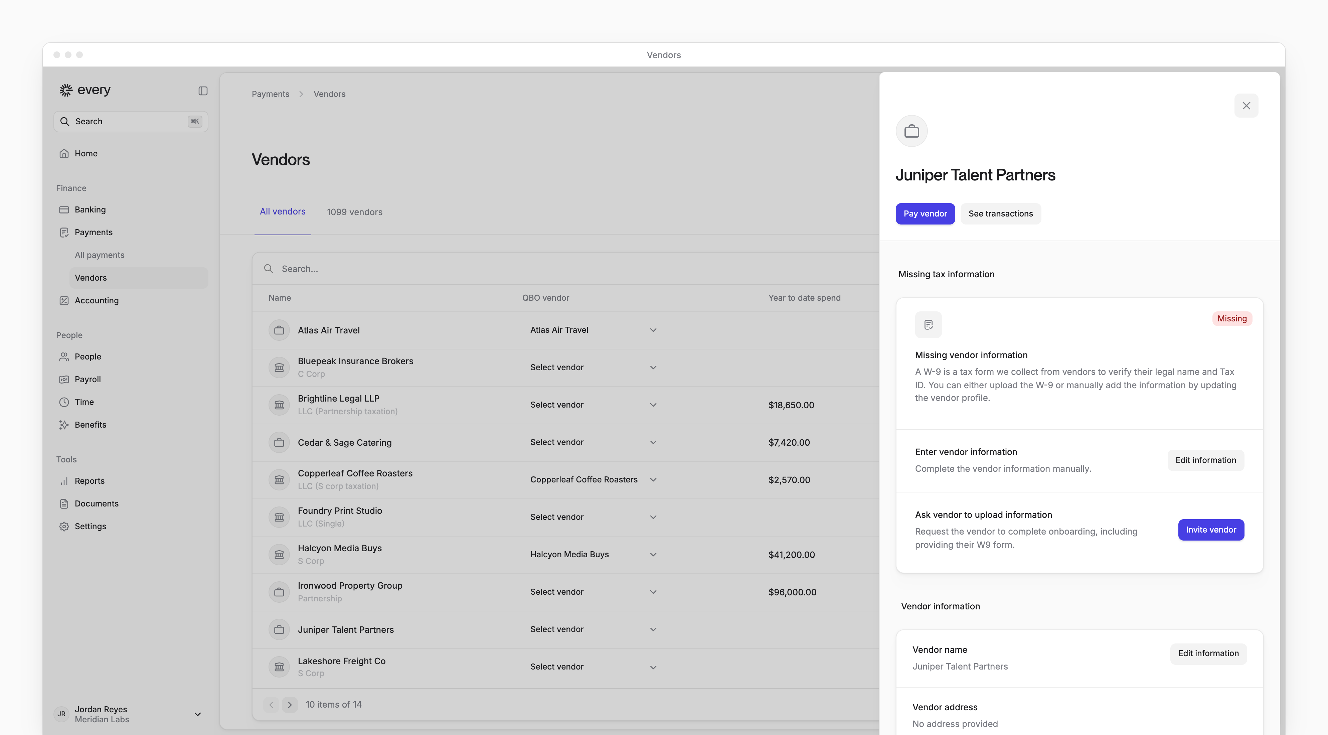Collapse the sidebar with the panel icon
The width and height of the screenshot is (1328, 735).
pyautogui.click(x=203, y=91)
